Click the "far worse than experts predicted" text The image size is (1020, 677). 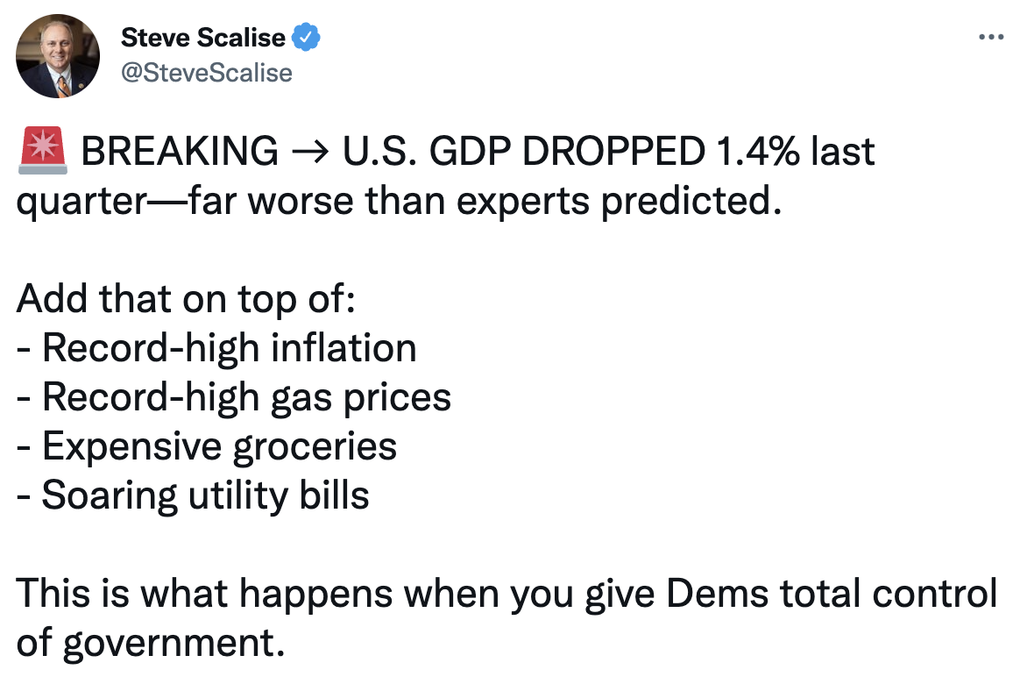(x=478, y=201)
